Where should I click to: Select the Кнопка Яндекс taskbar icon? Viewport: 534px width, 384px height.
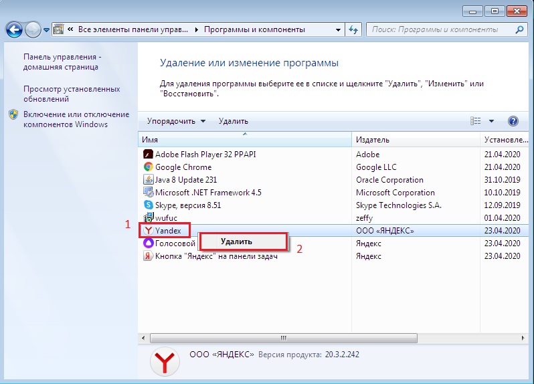[x=148, y=256]
